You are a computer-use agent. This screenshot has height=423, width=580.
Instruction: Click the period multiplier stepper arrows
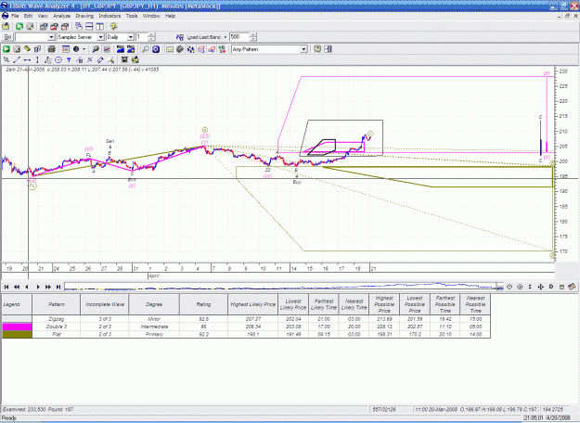(x=151, y=37)
